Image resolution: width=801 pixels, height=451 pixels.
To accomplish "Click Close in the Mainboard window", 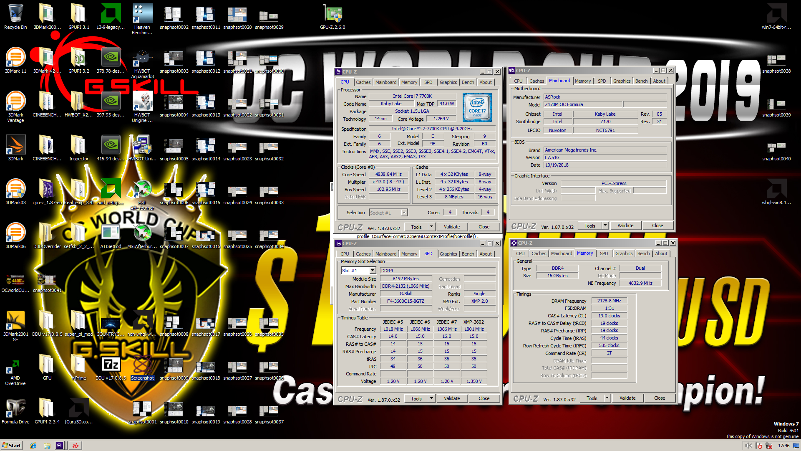I will click(657, 225).
